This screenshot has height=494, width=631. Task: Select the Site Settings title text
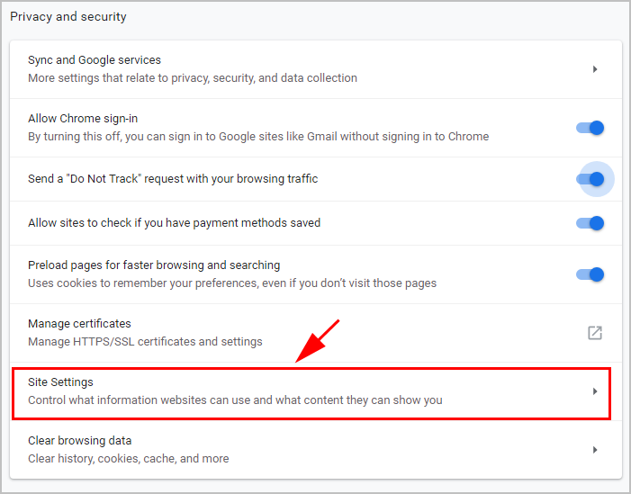60,382
